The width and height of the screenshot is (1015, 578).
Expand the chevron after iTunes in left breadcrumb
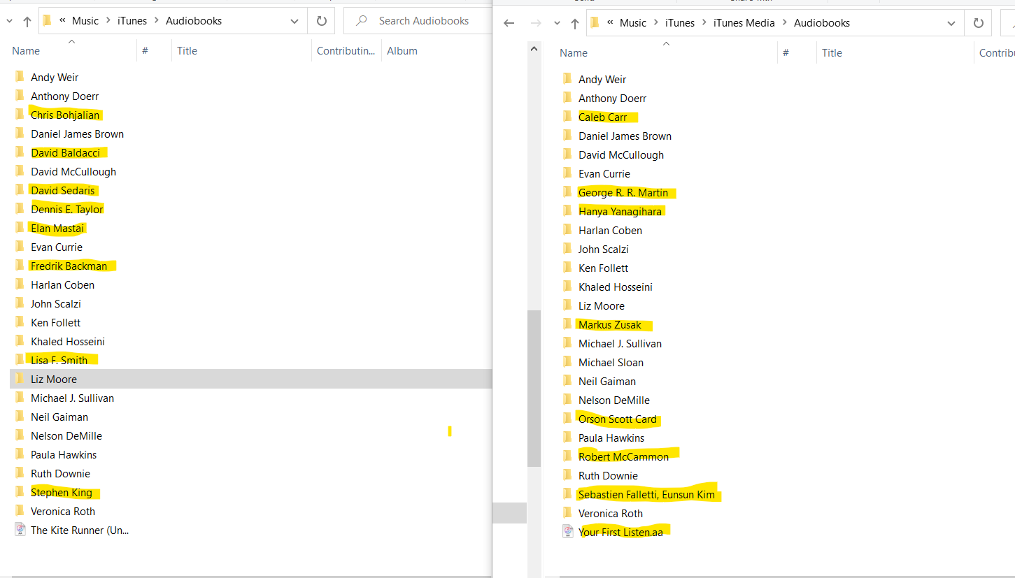pyautogui.click(x=157, y=21)
